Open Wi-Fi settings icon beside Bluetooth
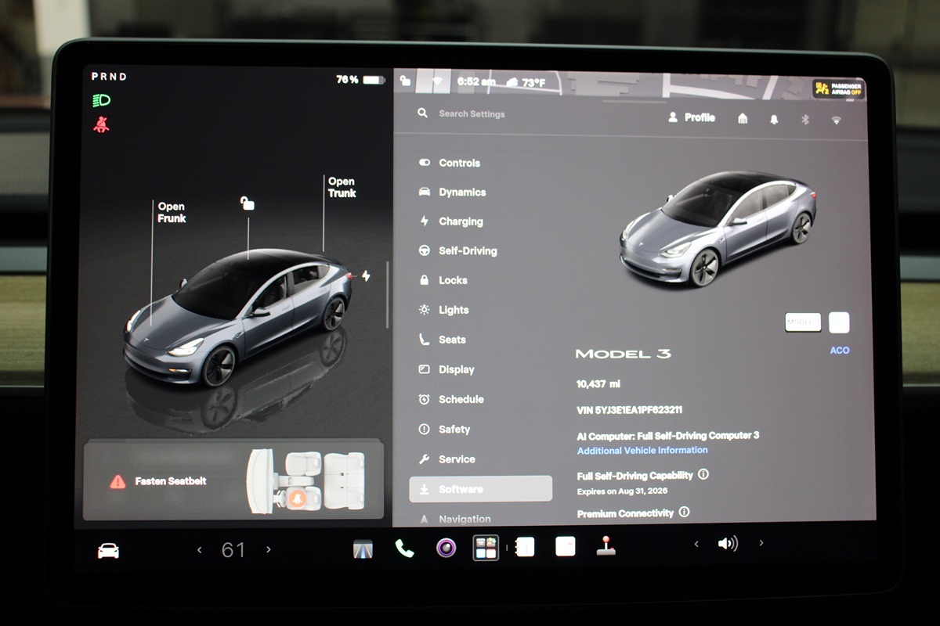The height and width of the screenshot is (626, 940). (837, 121)
